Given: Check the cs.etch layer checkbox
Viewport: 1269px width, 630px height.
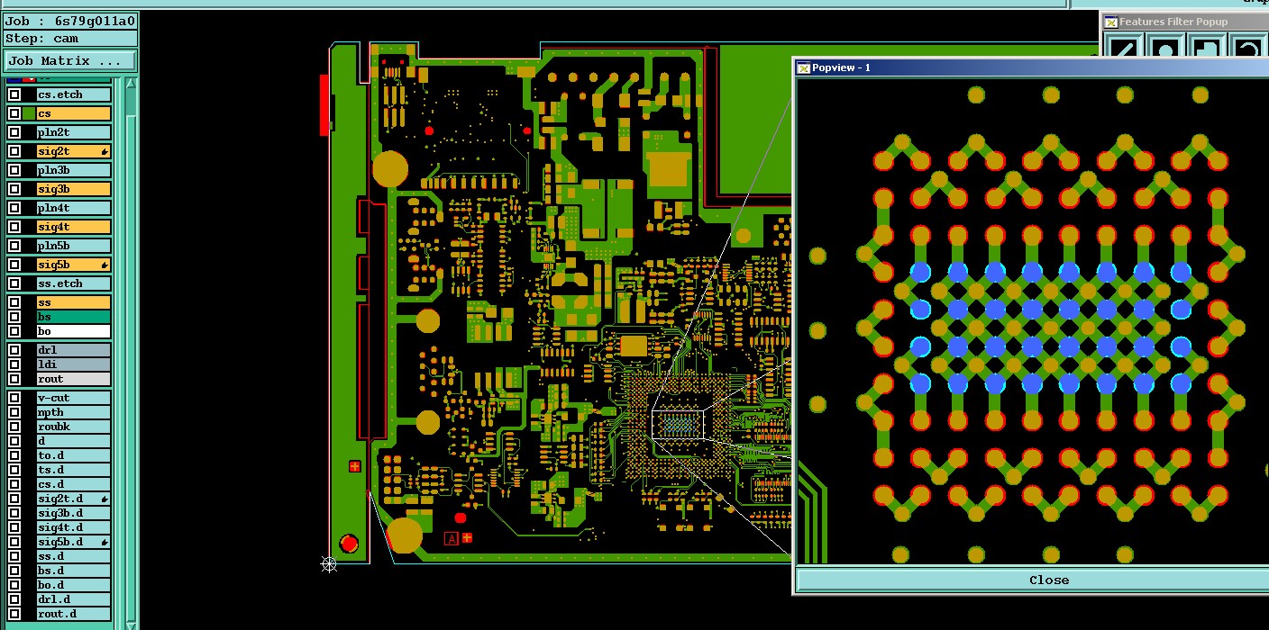Looking at the screenshot, I should [x=14, y=94].
